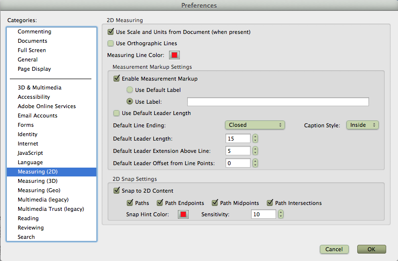Click the Cancel button
This screenshot has width=398, height=261.
(334, 249)
